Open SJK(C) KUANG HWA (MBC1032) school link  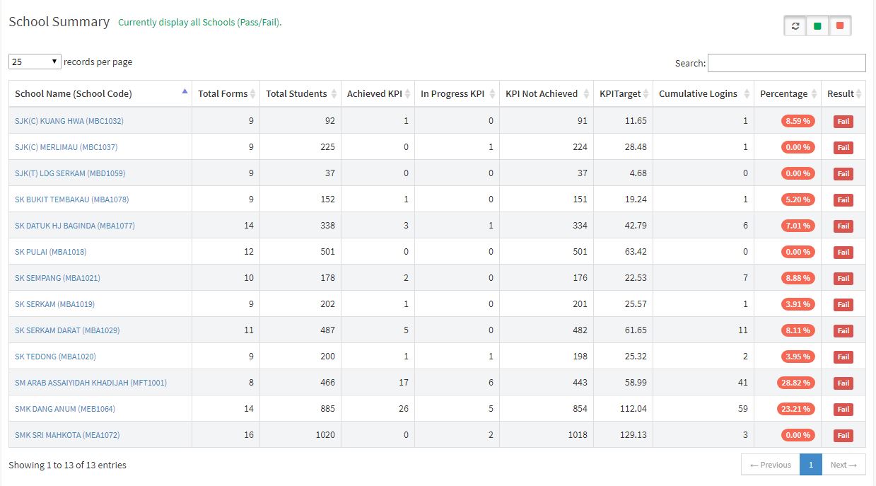(x=69, y=121)
